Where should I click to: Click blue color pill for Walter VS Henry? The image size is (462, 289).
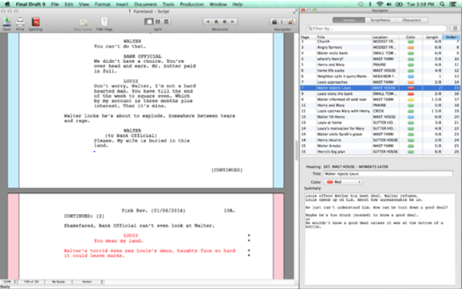coord(410,117)
